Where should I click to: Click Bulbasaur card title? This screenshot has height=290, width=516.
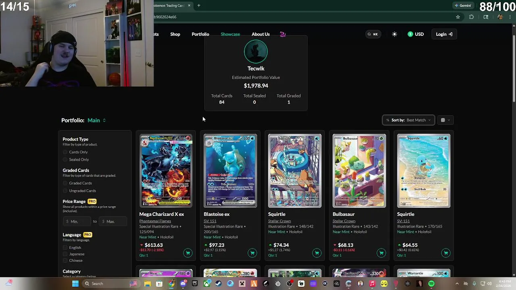pyautogui.click(x=343, y=214)
